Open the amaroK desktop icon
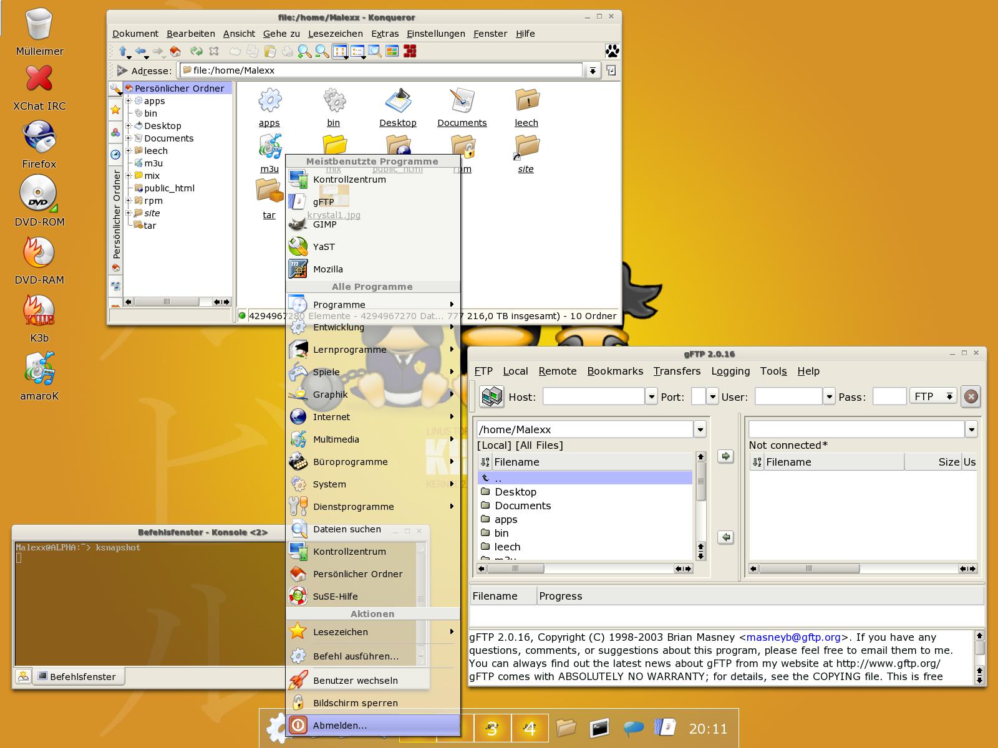The height and width of the screenshot is (748, 998). pyautogui.click(x=39, y=376)
